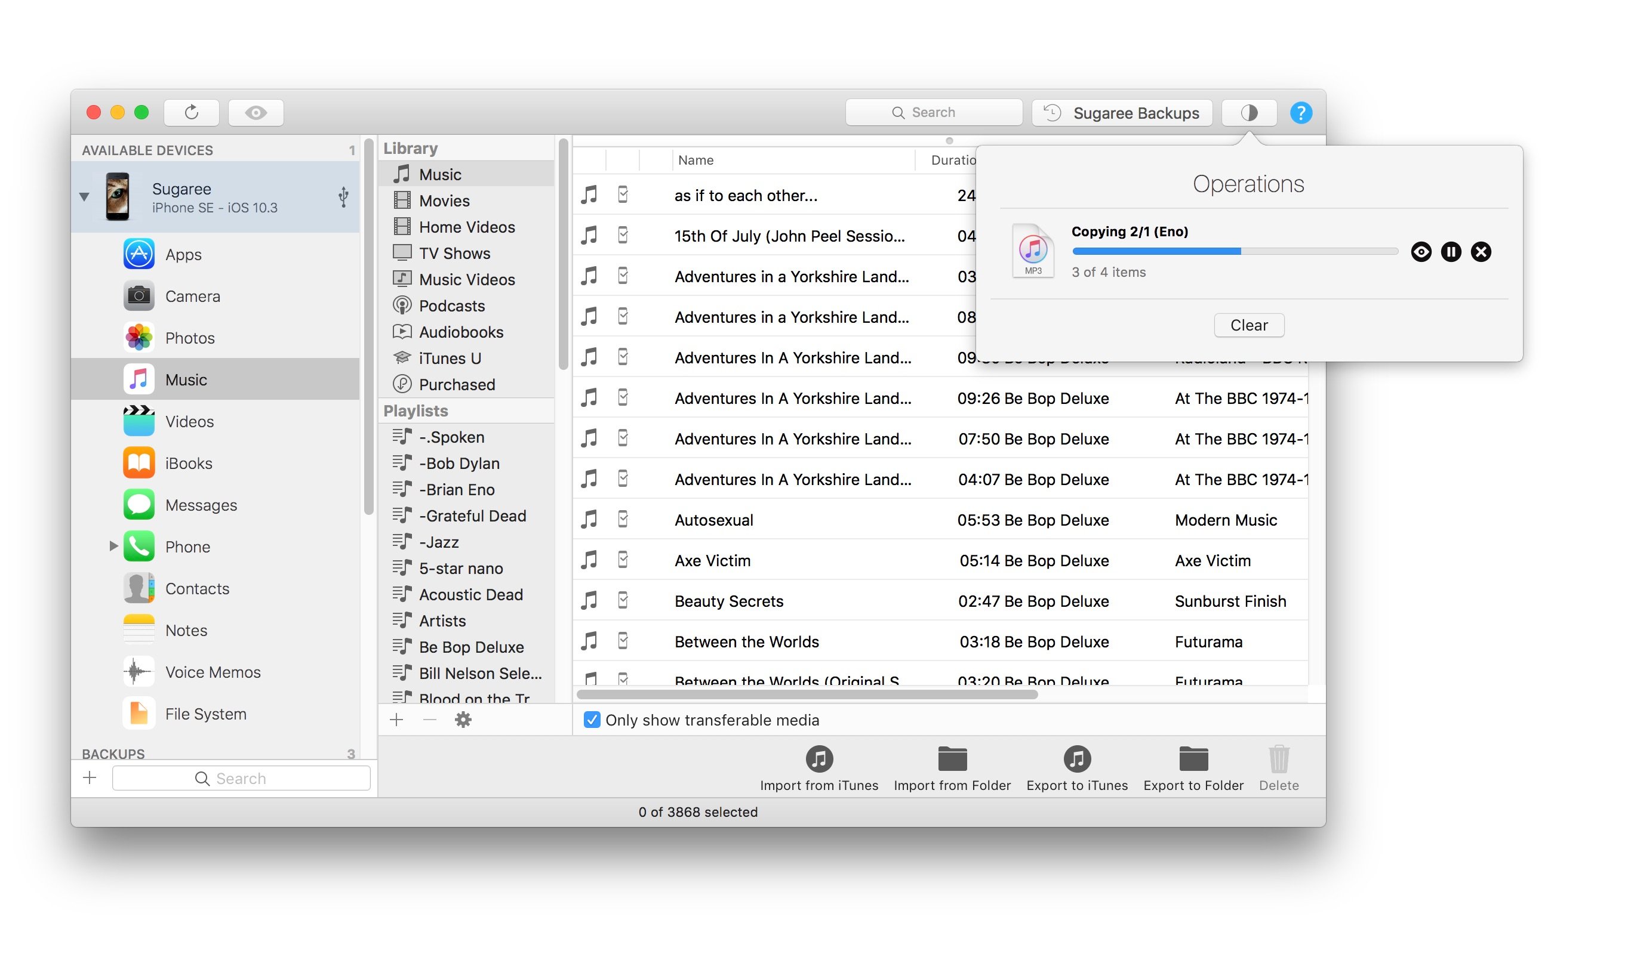This screenshot has height=963, width=1634.
Task: Select Music in the Library list
Action: pos(466,174)
